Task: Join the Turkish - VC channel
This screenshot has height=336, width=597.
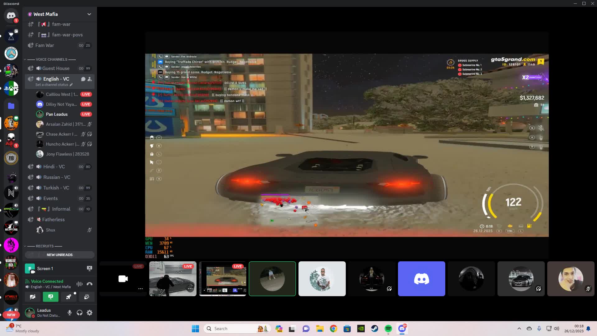Action: coord(60,188)
